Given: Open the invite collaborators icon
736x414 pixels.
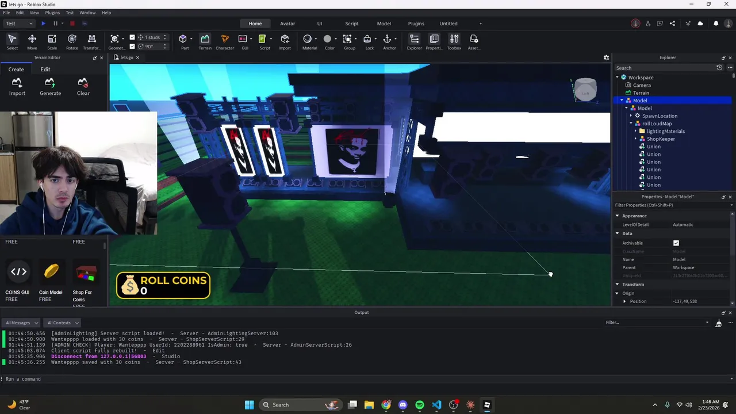Looking at the screenshot, I should click(648, 24).
